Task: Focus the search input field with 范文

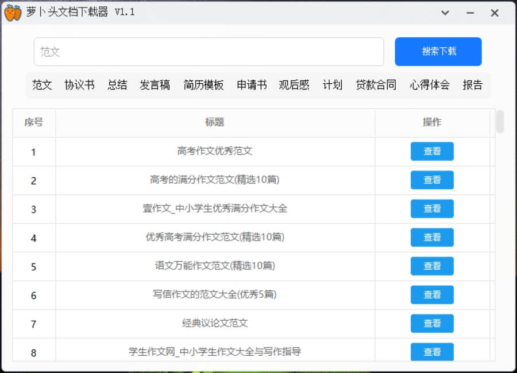Action: coord(209,52)
